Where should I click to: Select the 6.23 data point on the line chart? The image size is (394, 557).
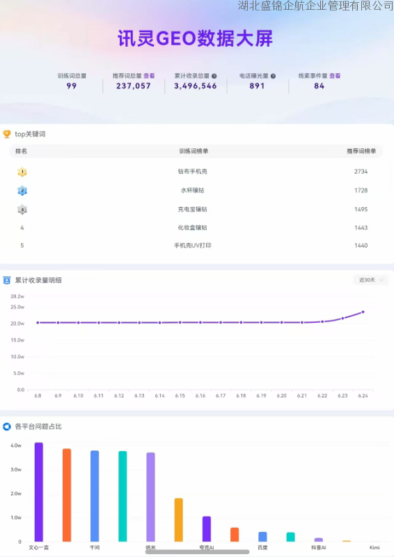point(342,319)
